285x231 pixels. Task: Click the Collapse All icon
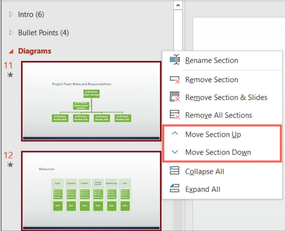pos(175,171)
